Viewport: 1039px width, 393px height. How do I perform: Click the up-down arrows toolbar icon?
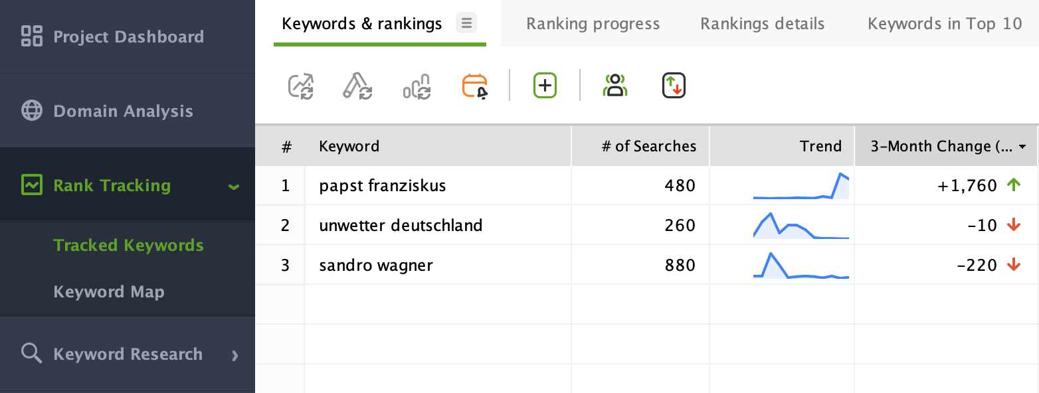[674, 86]
